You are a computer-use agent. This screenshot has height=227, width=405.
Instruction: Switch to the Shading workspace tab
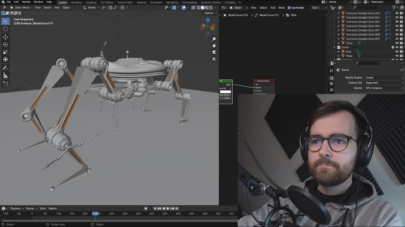point(141,2)
